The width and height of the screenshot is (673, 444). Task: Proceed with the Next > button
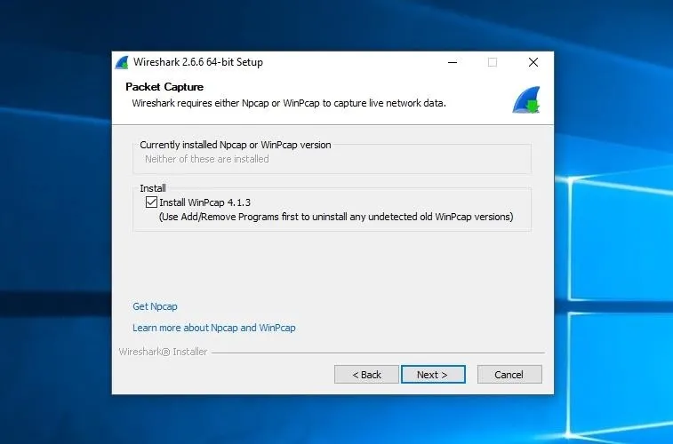433,375
